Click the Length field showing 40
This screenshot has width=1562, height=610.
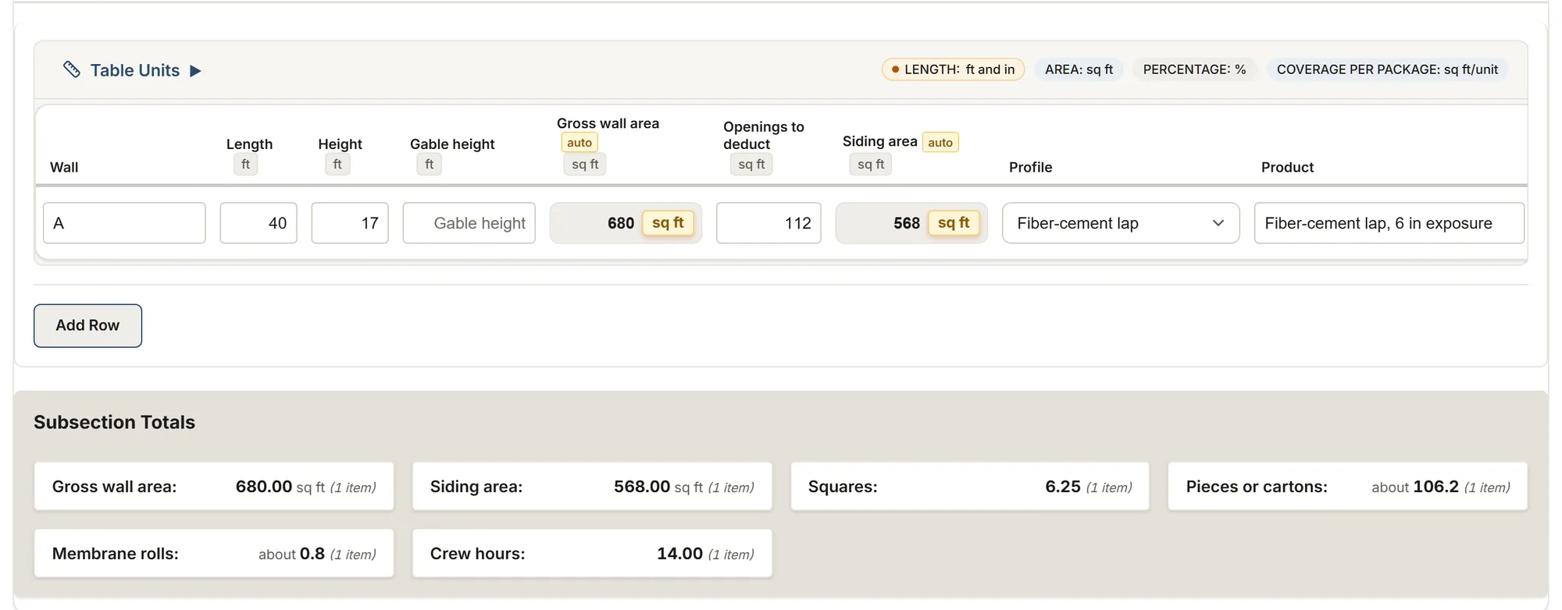(x=259, y=223)
